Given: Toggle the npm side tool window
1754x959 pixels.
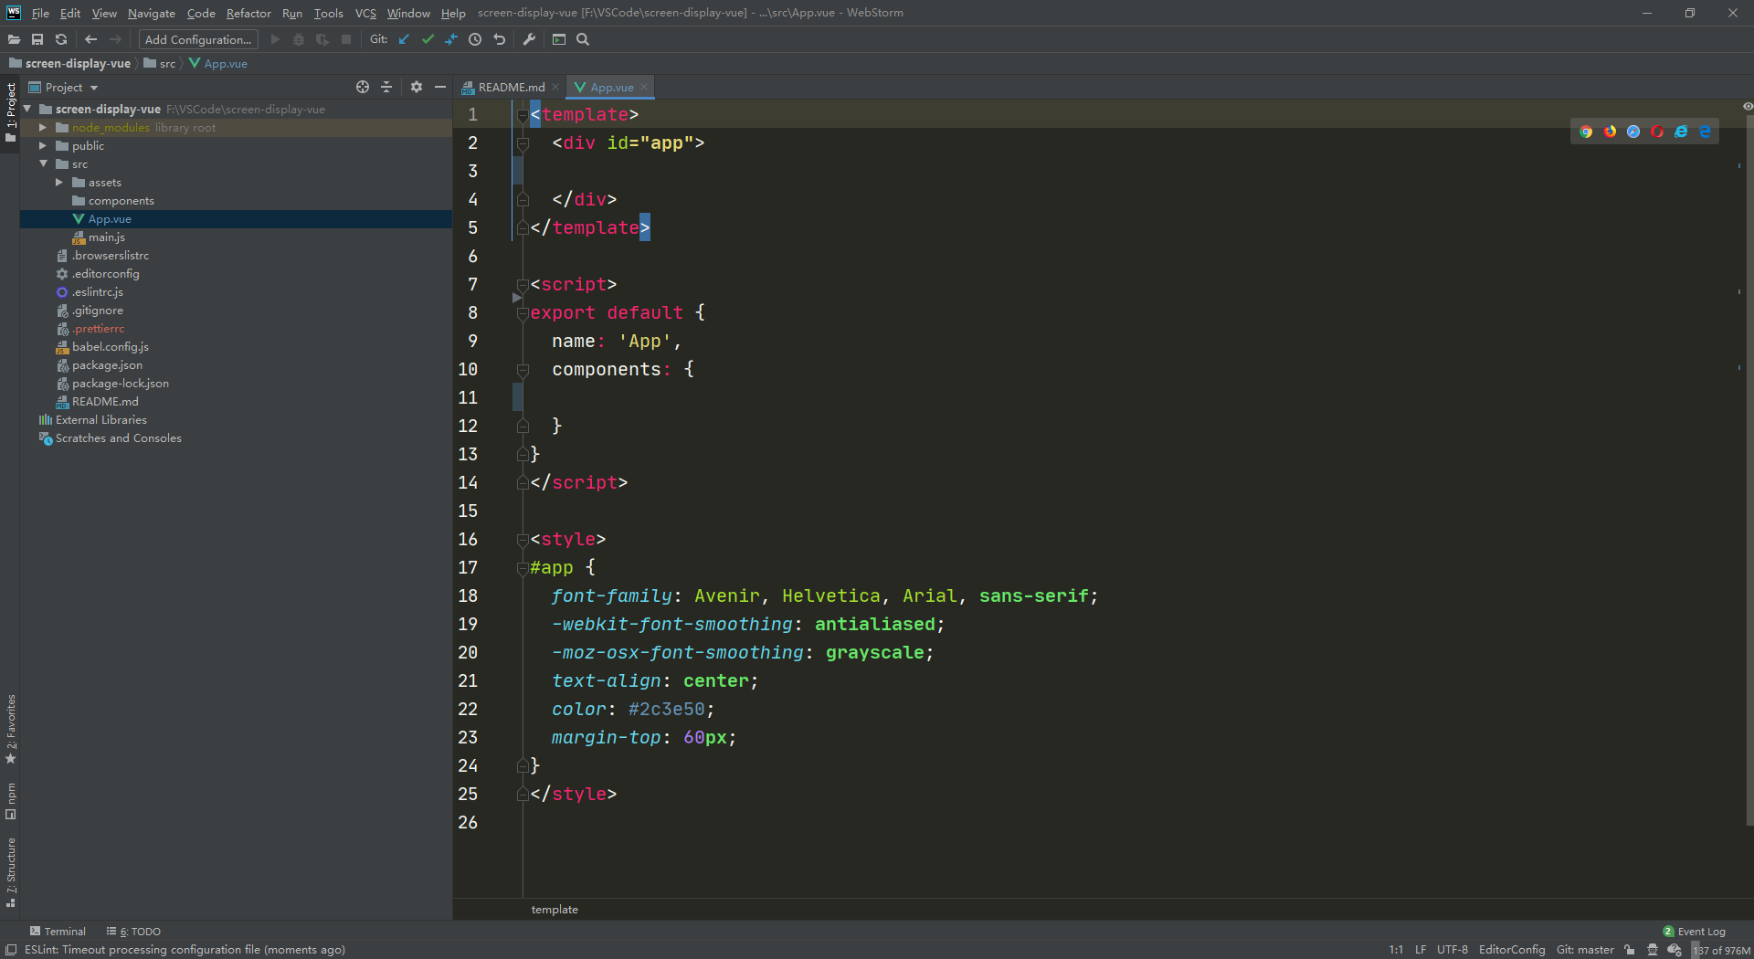Looking at the screenshot, I should [x=11, y=801].
